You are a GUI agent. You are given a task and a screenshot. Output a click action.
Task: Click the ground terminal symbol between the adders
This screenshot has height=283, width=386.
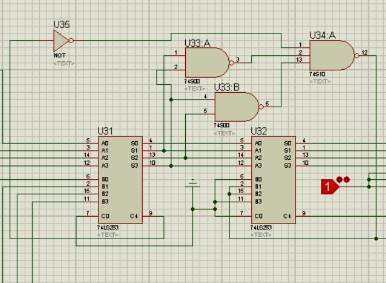click(x=193, y=184)
